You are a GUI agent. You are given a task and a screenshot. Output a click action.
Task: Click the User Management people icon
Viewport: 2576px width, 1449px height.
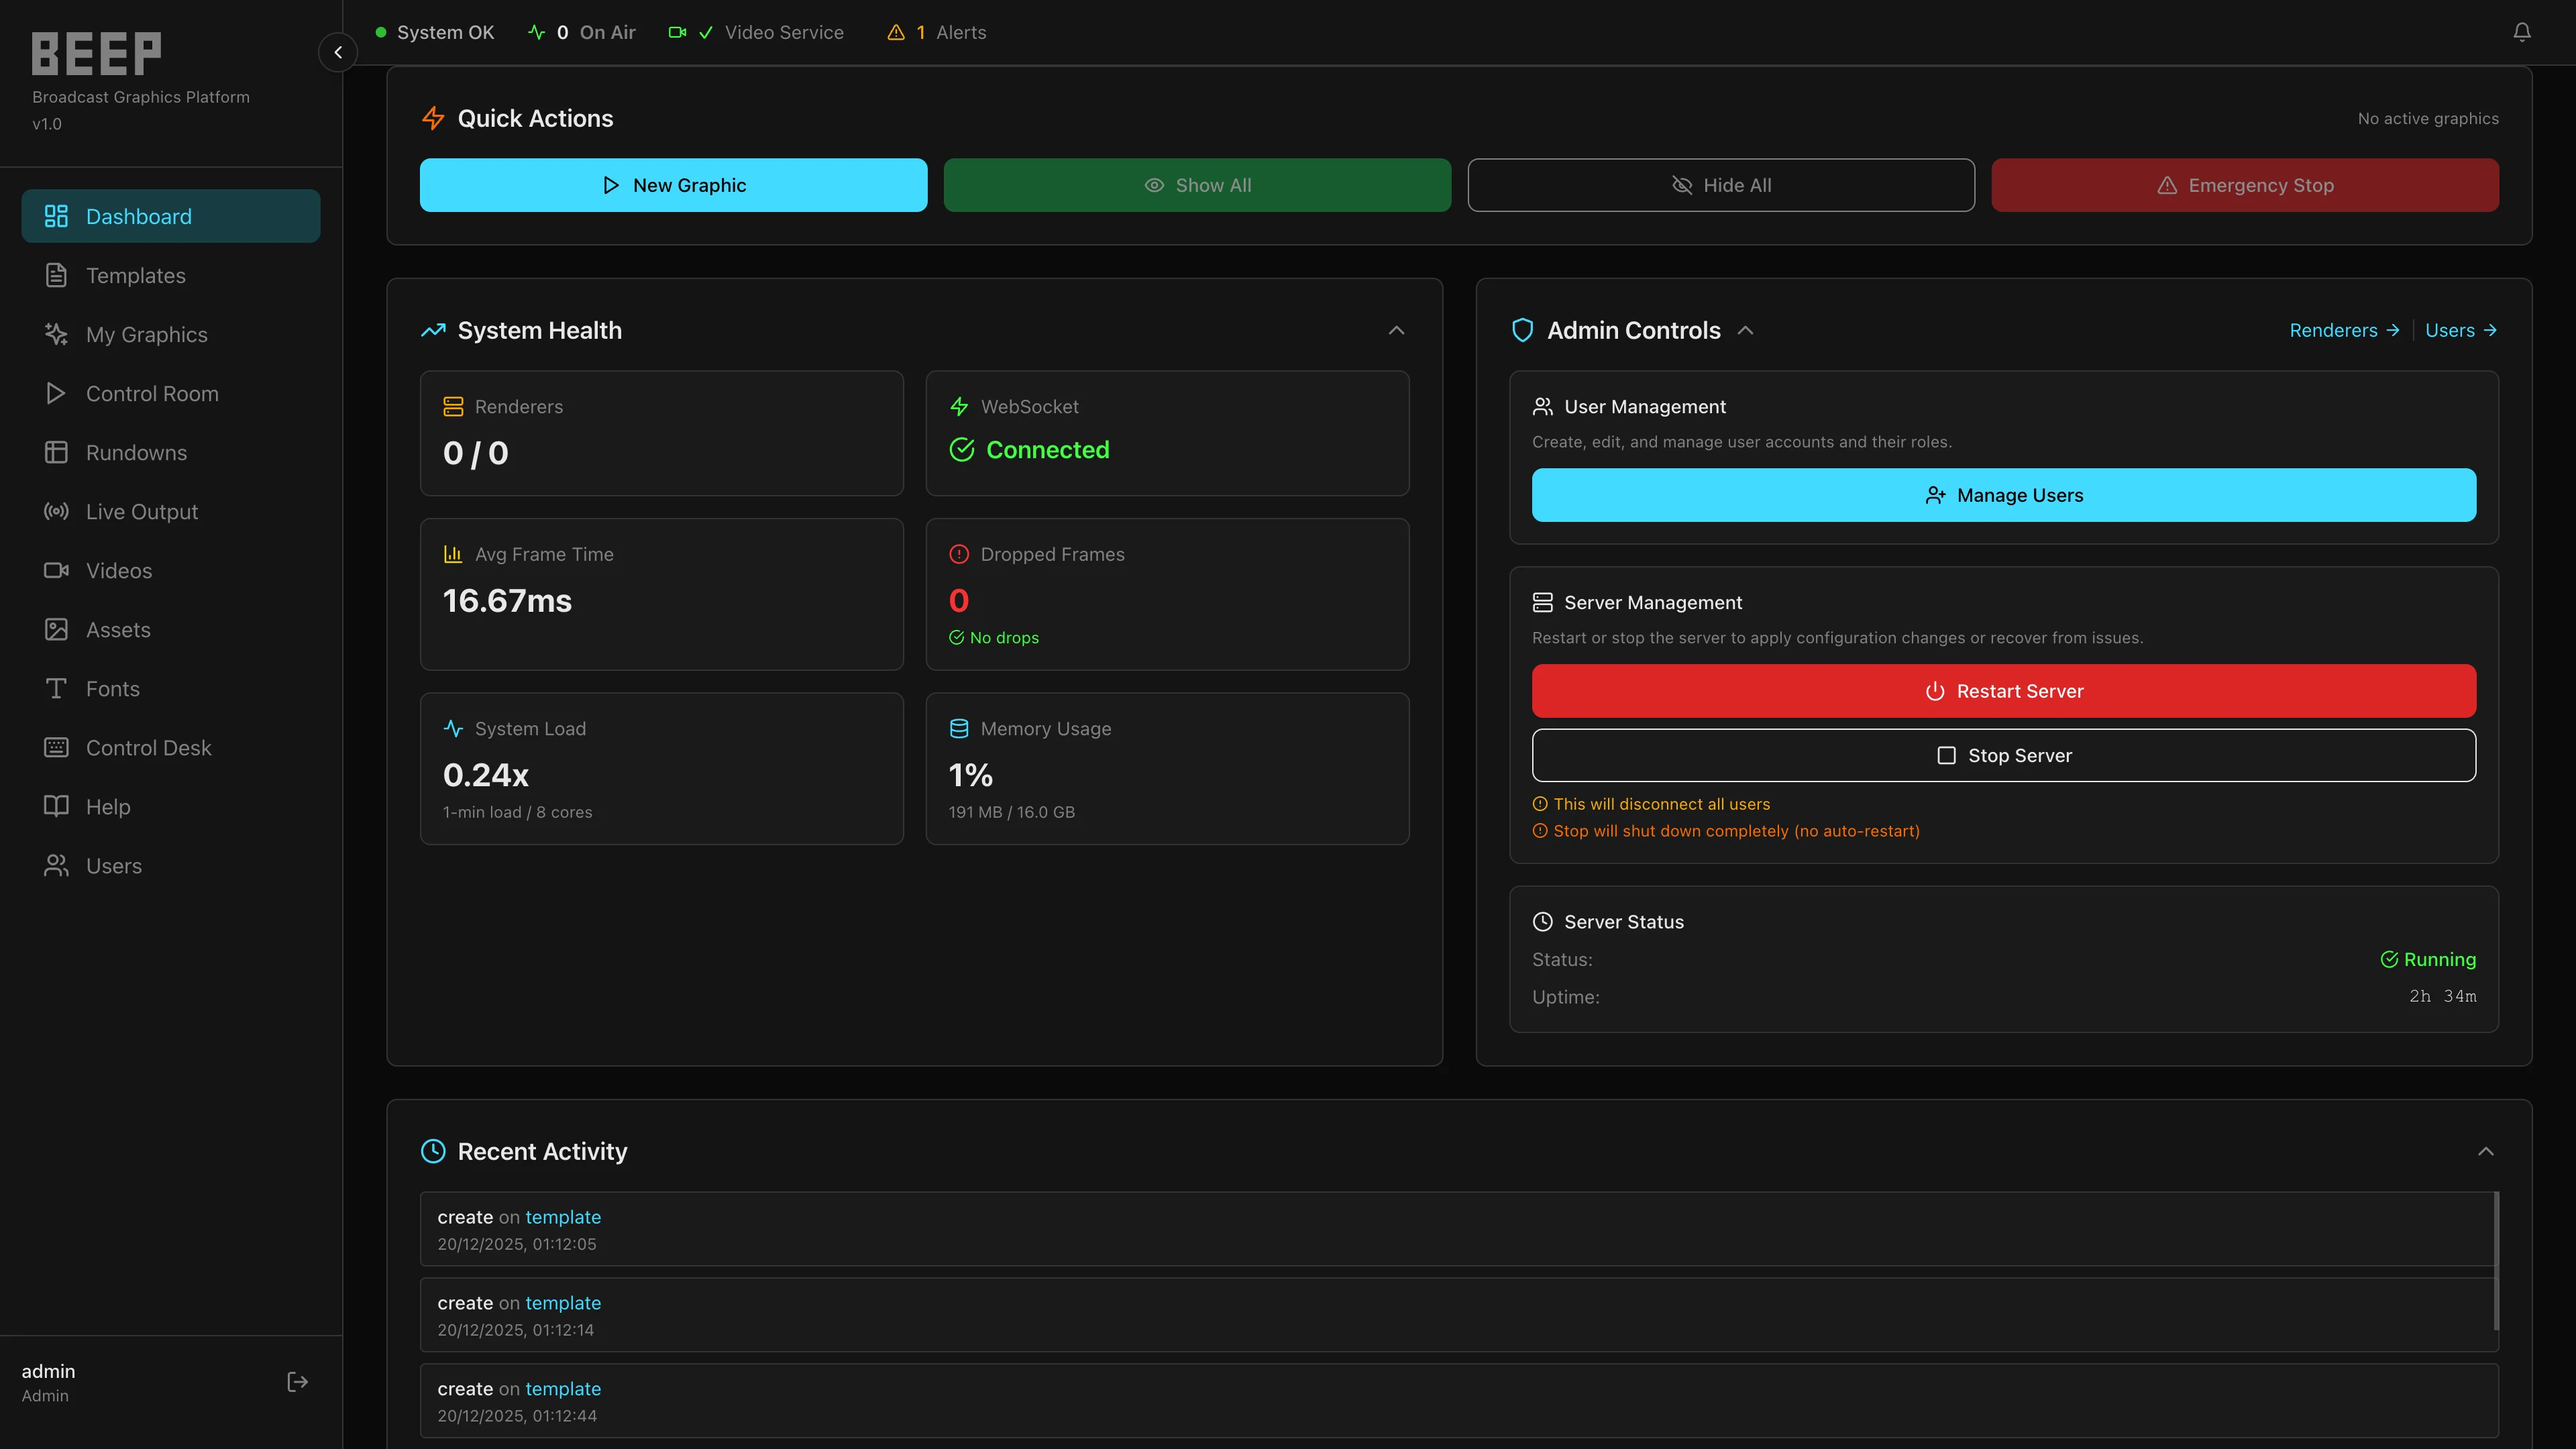(1542, 406)
